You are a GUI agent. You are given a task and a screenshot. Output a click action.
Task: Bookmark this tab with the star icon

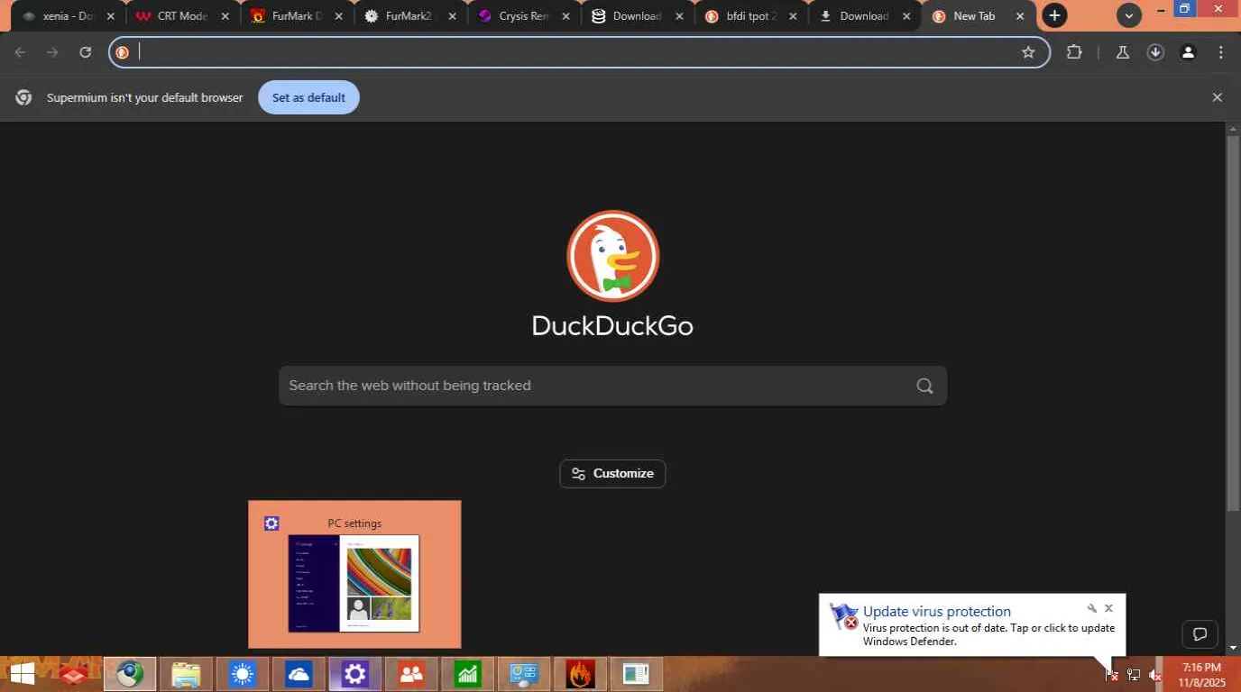[x=1028, y=52]
